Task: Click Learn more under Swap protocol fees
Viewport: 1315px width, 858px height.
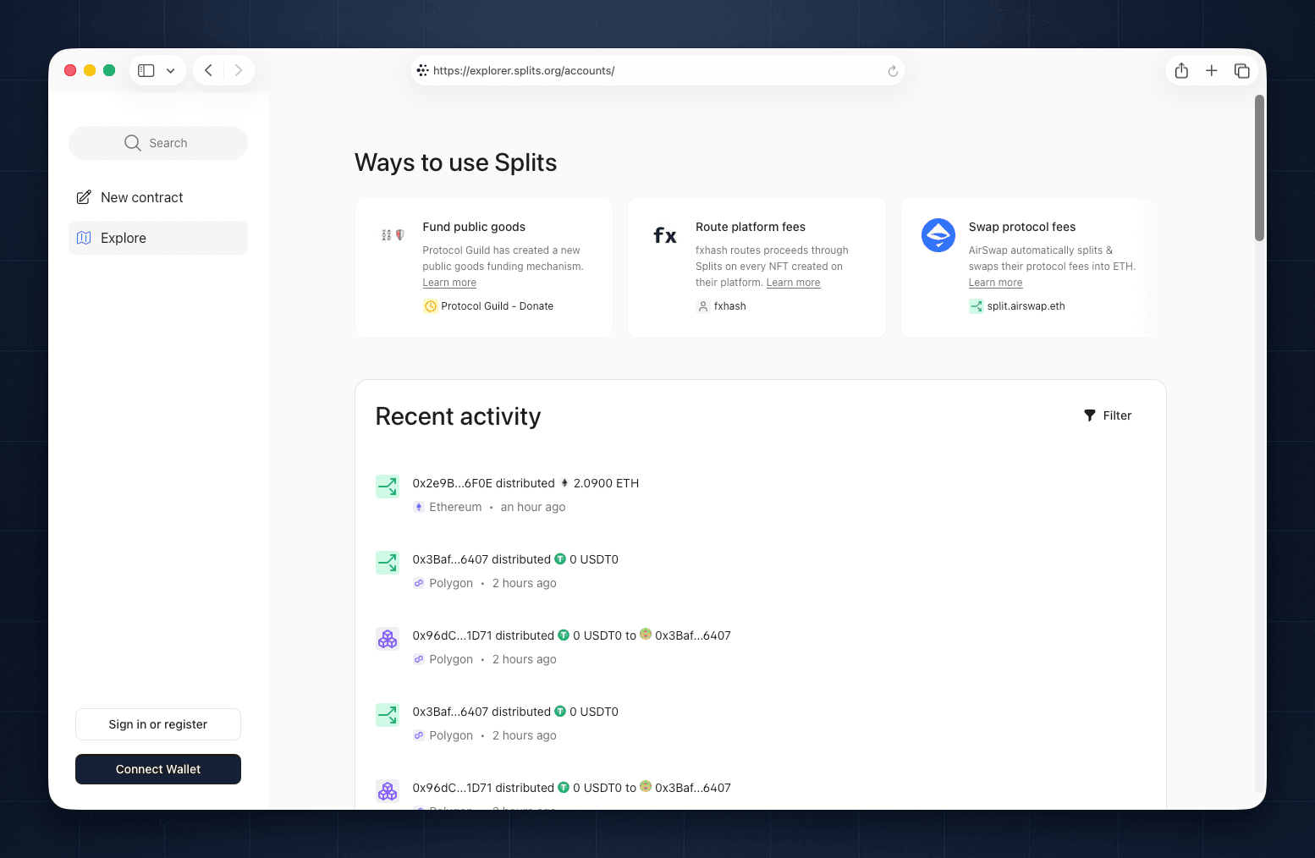Action: 995,283
